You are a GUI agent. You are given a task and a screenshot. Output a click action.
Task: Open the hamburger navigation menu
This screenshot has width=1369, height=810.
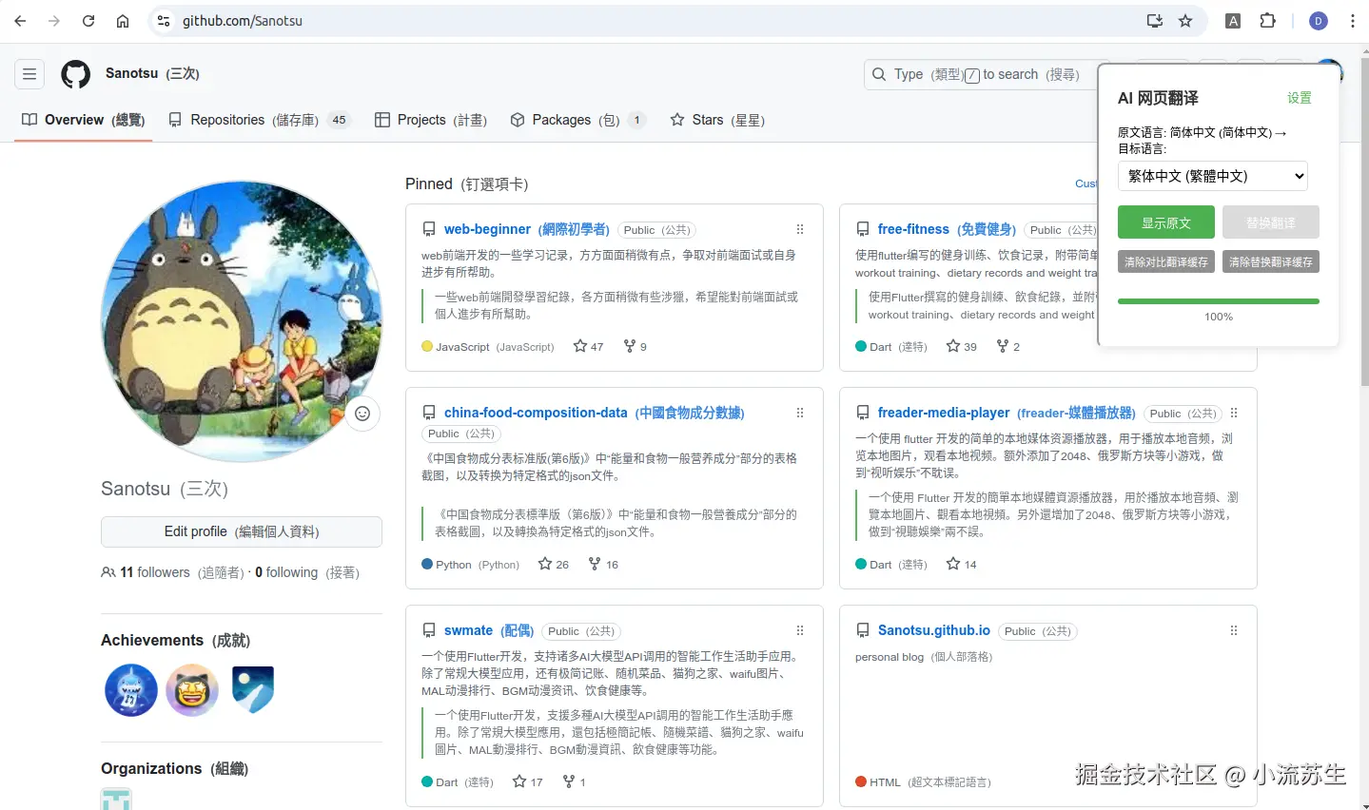point(29,73)
